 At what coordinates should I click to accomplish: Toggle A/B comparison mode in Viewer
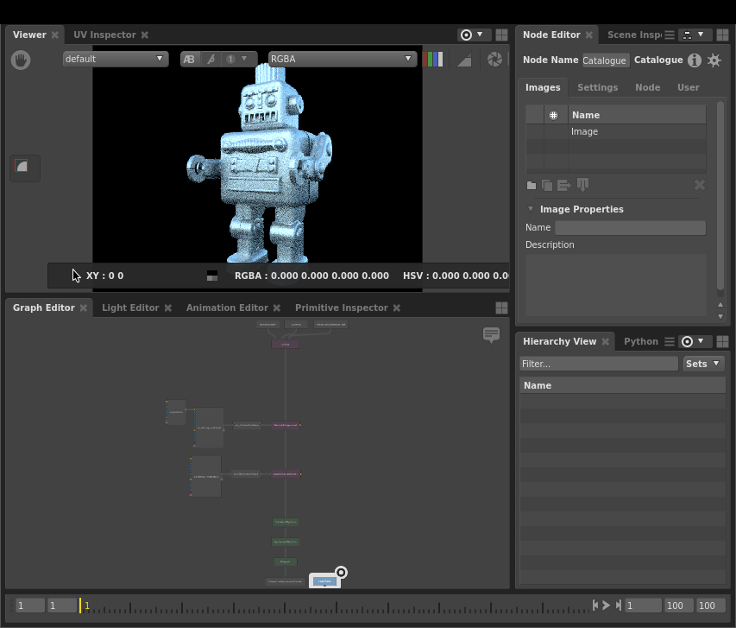(x=190, y=60)
